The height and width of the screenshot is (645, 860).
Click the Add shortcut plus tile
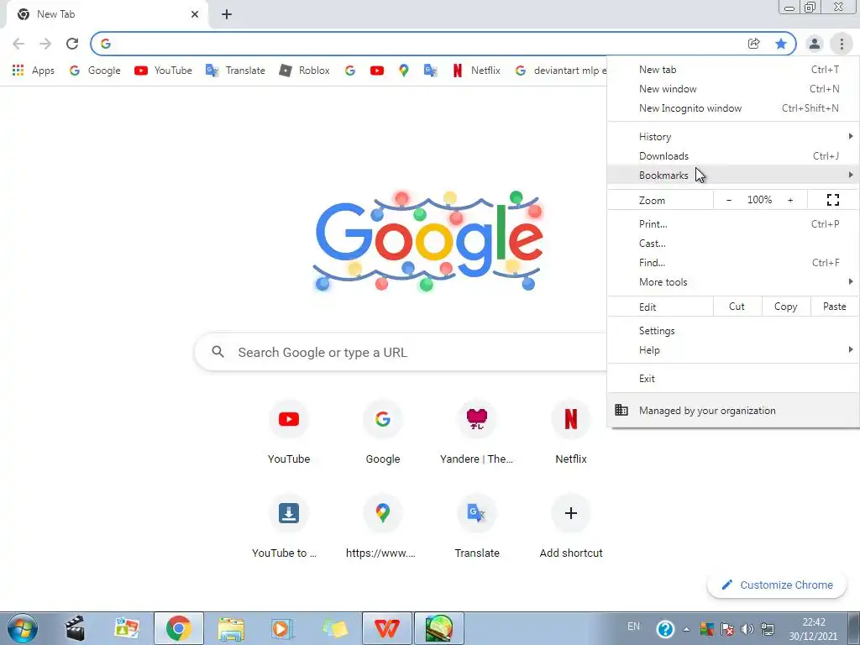coord(571,527)
